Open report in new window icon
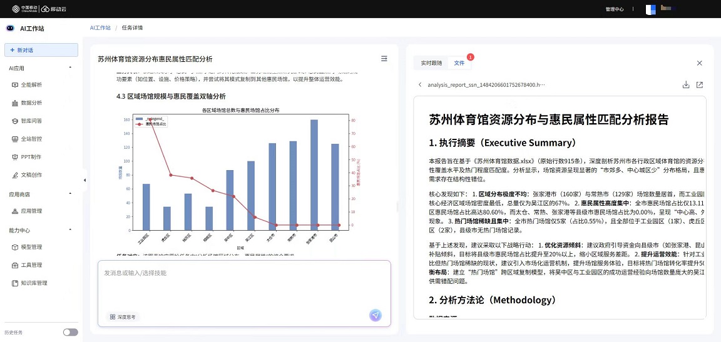 click(700, 85)
